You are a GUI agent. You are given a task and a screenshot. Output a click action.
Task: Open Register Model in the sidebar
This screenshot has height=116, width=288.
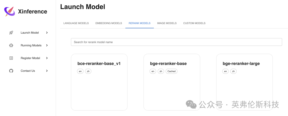(x=30, y=58)
